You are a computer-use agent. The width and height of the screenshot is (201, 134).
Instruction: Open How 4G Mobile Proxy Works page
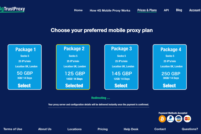click(x=110, y=10)
